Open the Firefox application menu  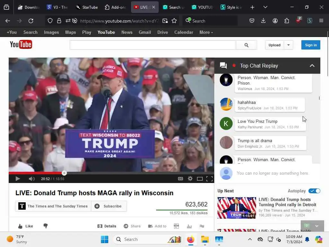321,21
